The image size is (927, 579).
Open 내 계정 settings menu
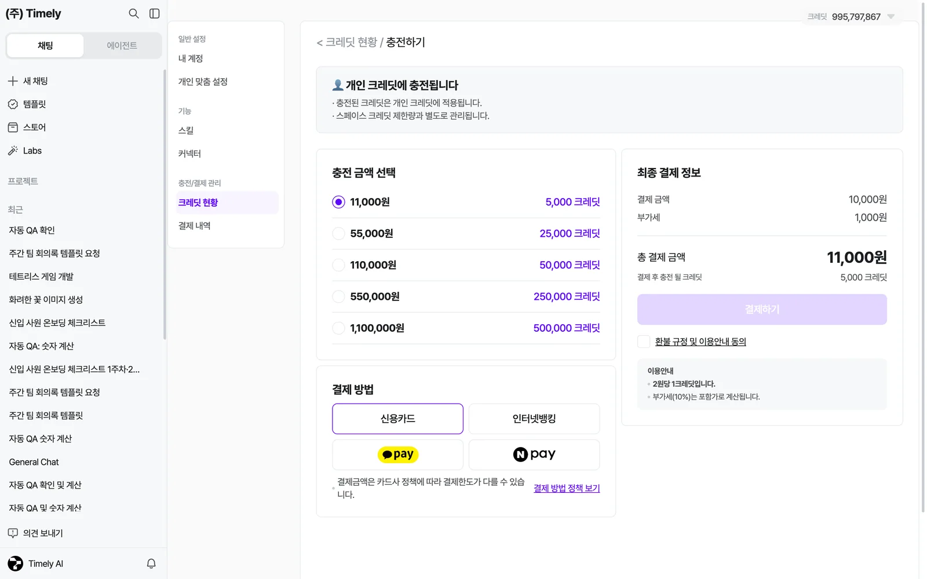[x=226, y=58]
